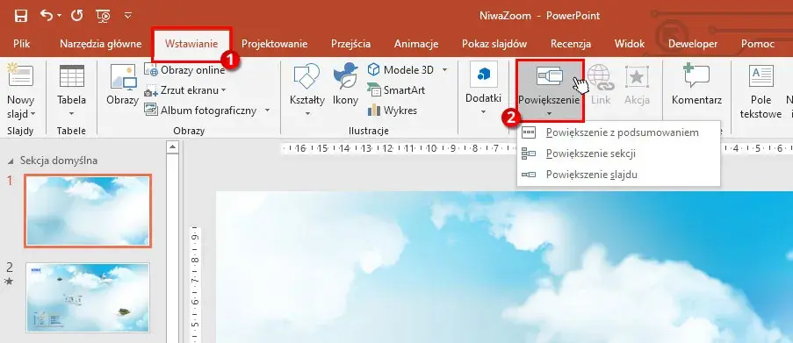Image resolution: width=793 pixels, height=343 pixels.
Task: Save the presentation with the floppy icon
Action: tap(21, 16)
